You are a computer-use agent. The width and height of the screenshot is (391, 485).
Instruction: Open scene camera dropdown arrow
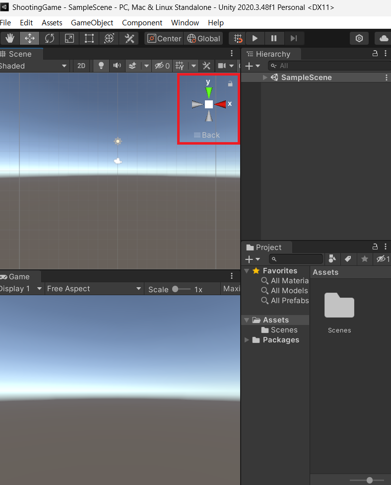coord(231,66)
